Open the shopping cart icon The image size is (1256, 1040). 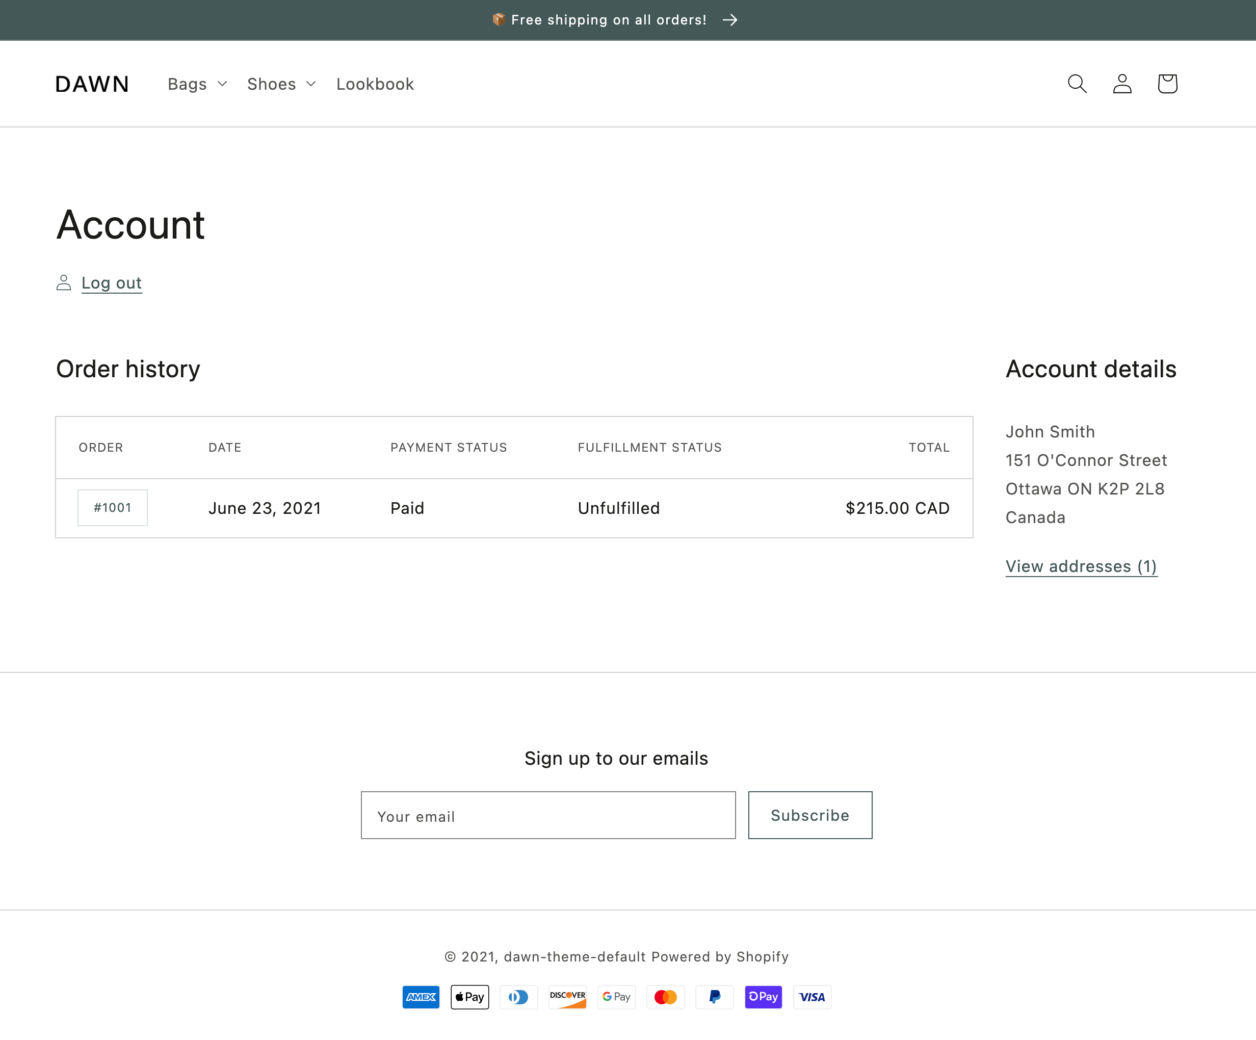click(1167, 84)
